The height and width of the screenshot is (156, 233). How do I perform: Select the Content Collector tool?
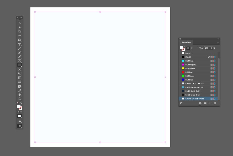point(19,40)
